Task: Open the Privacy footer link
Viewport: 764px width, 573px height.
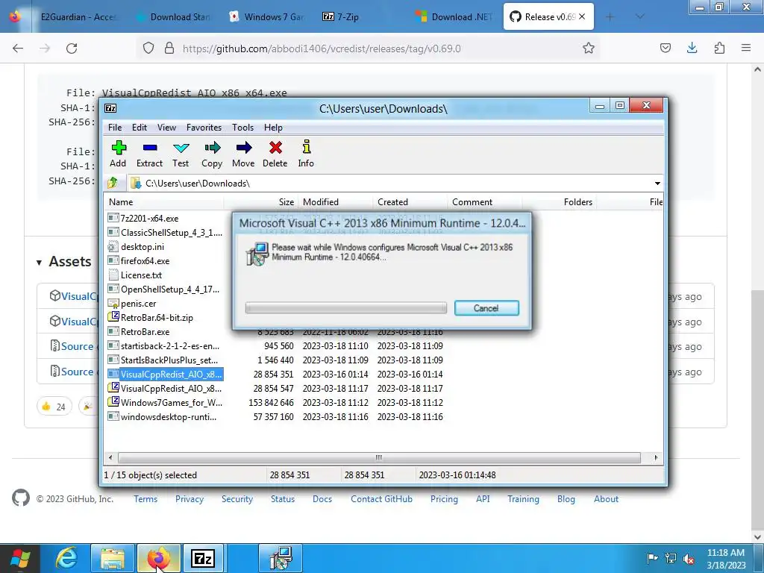Action: (x=190, y=499)
